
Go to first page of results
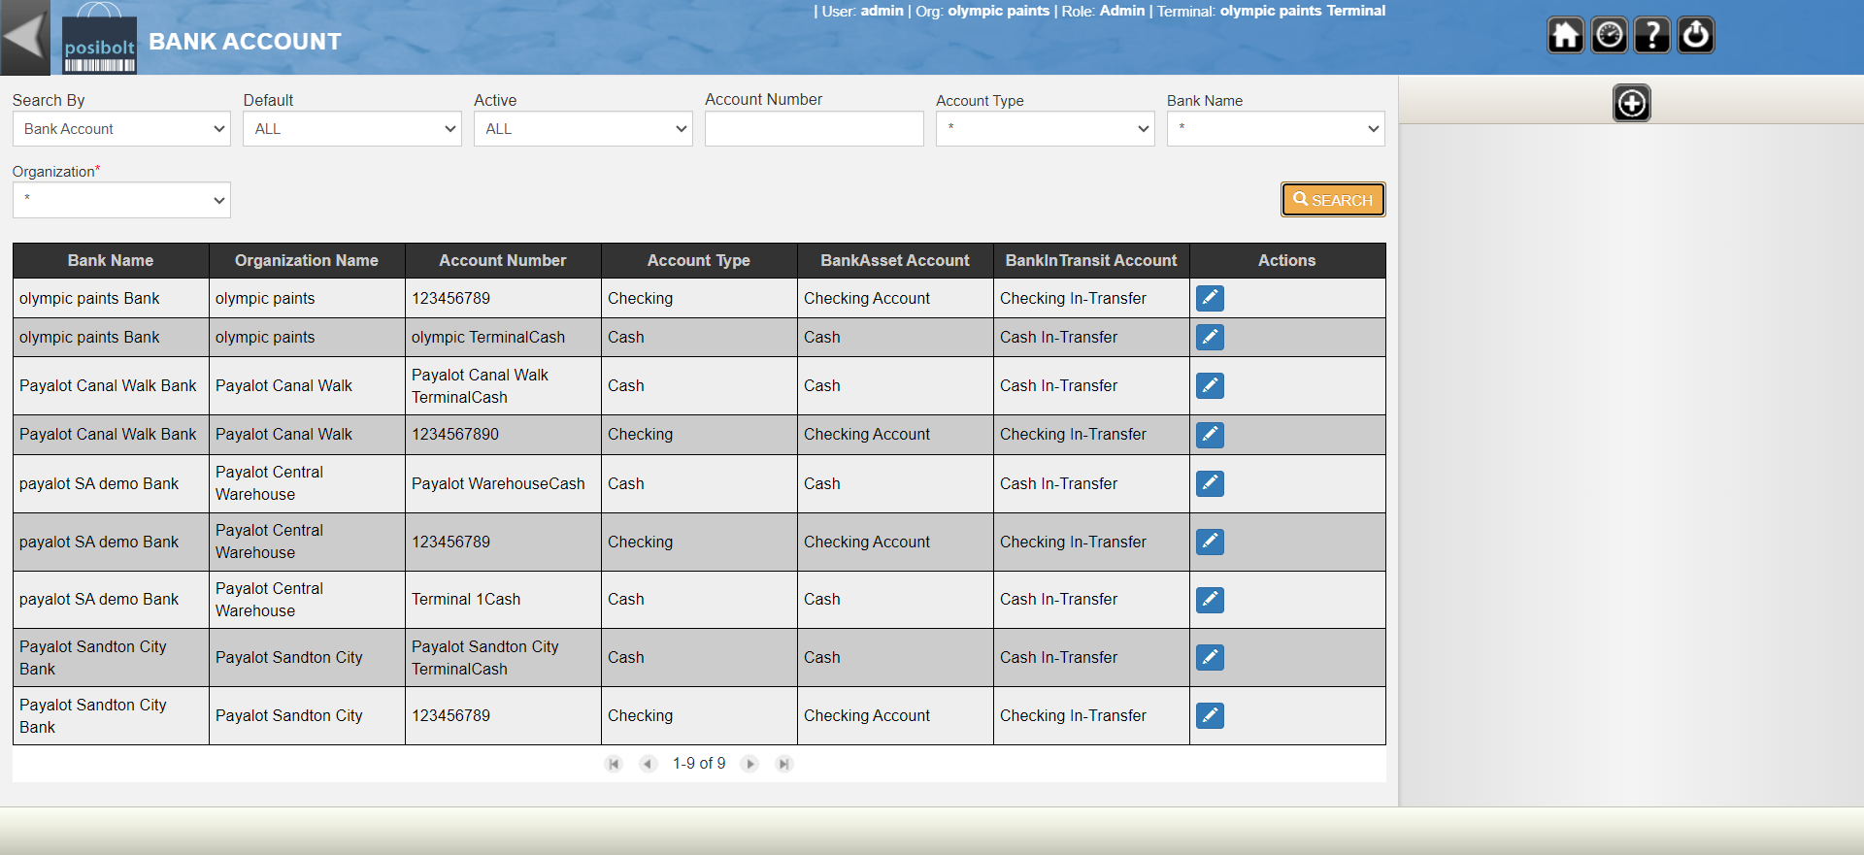(x=614, y=764)
